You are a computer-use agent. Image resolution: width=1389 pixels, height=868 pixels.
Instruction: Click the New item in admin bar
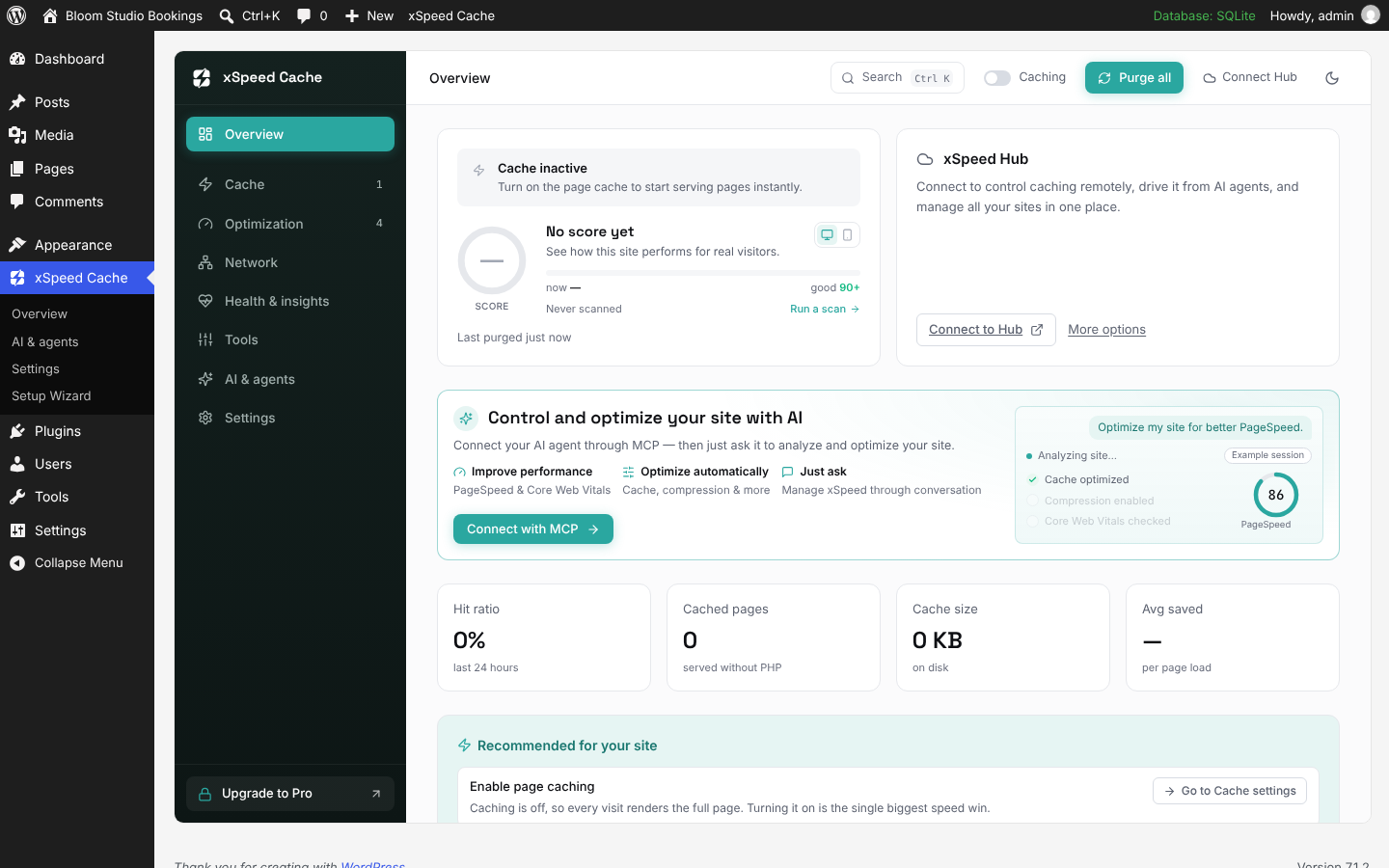pyautogui.click(x=369, y=15)
